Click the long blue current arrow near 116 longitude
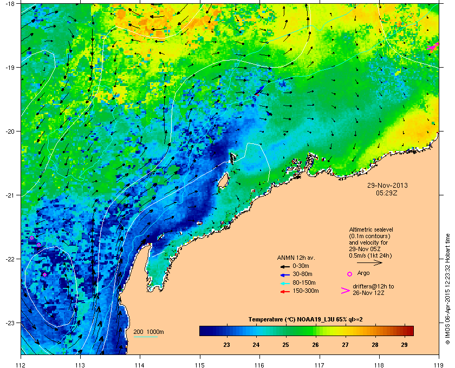The height and width of the screenshot is (368, 455). coord(259,90)
